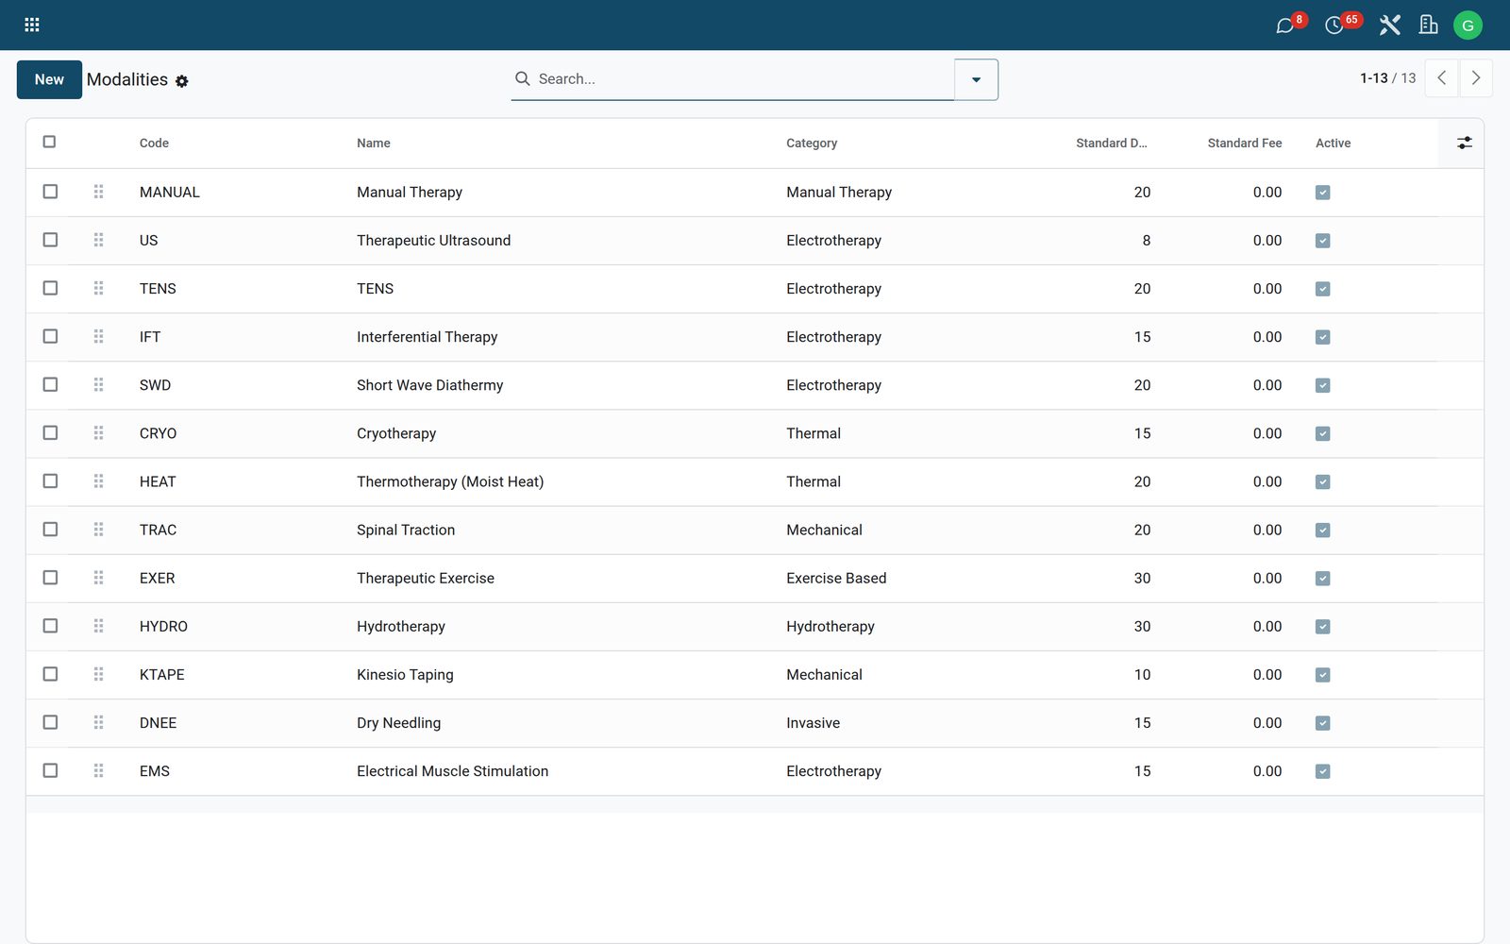The width and height of the screenshot is (1510, 944).
Task: Open the activities clock icon
Action: click(1334, 25)
